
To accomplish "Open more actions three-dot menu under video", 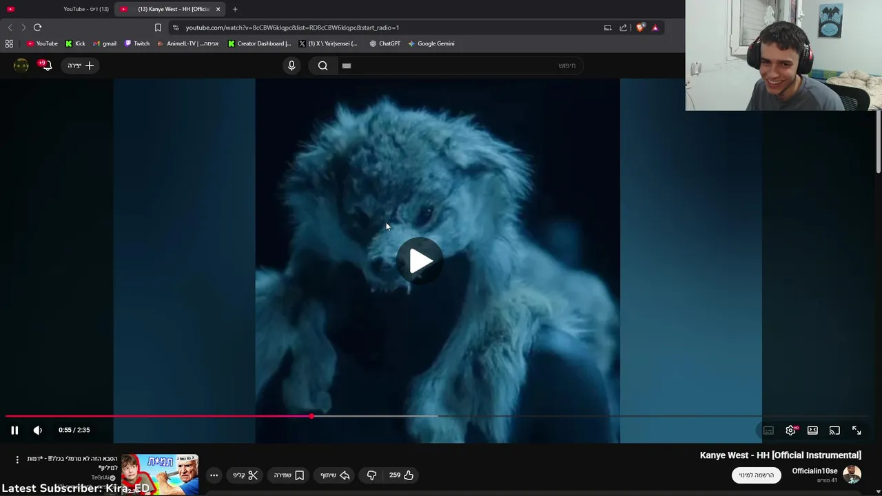I will [214, 475].
